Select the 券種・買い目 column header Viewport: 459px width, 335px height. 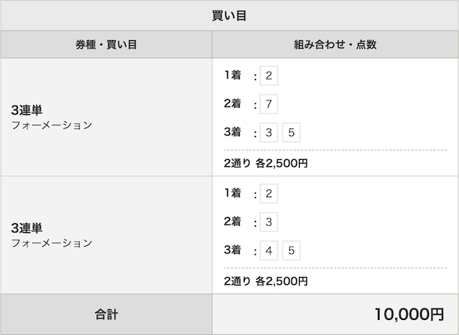106,44
